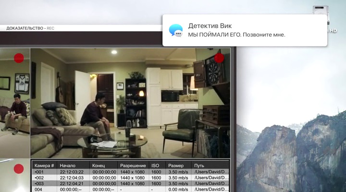Click ISO value 1600 in row •003
346x192 pixels.
click(x=156, y=183)
